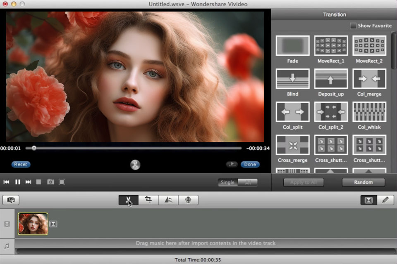
Task: Switch playback mode to All
Action: (x=248, y=182)
